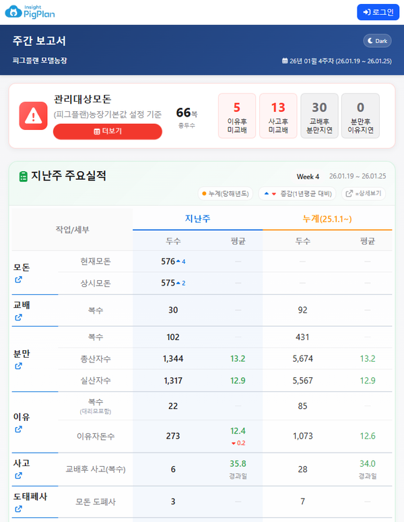404x522 pixels.
Task: Open the 이유후 미교배 count card
Action: pos(237,116)
